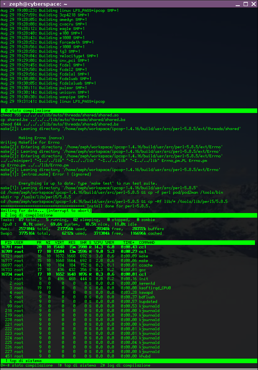Select the '2 log di compilazione' caption bar
Image resolution: width=258 pixels, height=370 pixels.
coord(26,215)
